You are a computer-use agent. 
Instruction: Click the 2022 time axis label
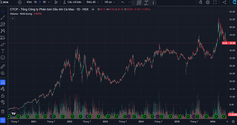point(69,122)
